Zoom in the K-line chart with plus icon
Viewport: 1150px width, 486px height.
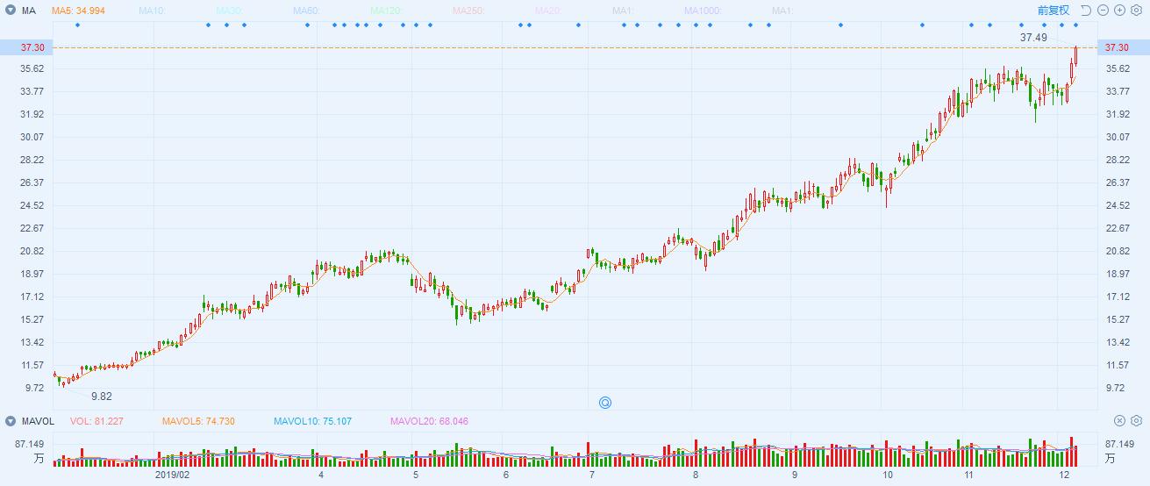(1119, 11)
